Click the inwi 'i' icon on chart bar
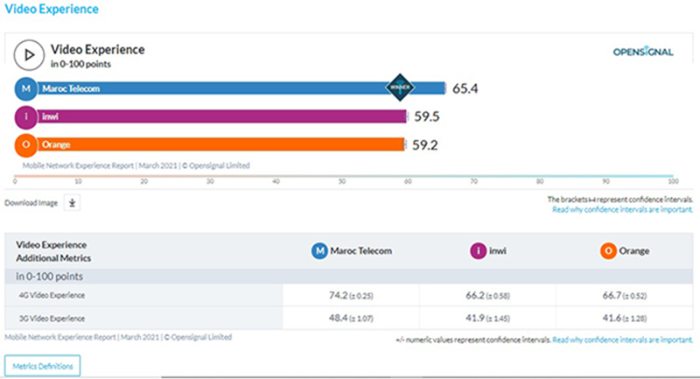Image resolution: width=700 pixels, height=379 pixels. click(26, 116)
